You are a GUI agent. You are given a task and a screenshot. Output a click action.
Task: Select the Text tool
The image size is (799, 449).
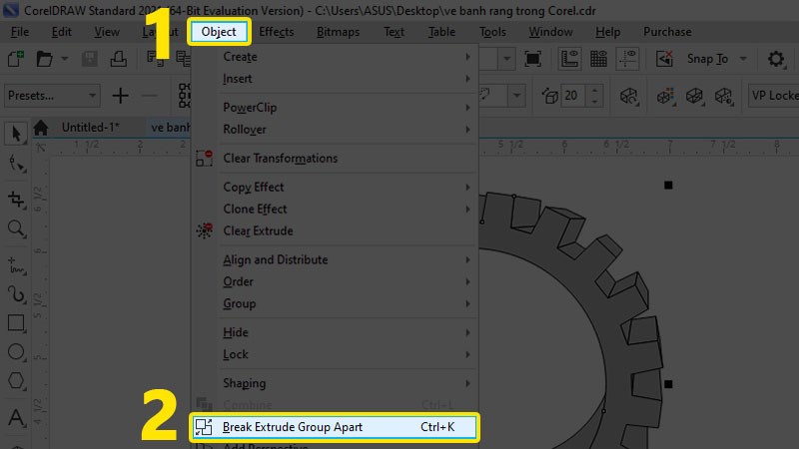[x=16, y=417]
